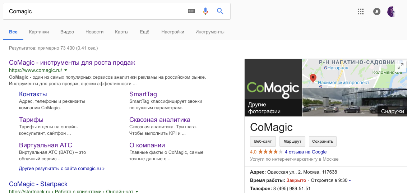Click the https://www.comagic.ru/ URL text
Viewport: 407px width, 193px height.
[x=36, y=70]
